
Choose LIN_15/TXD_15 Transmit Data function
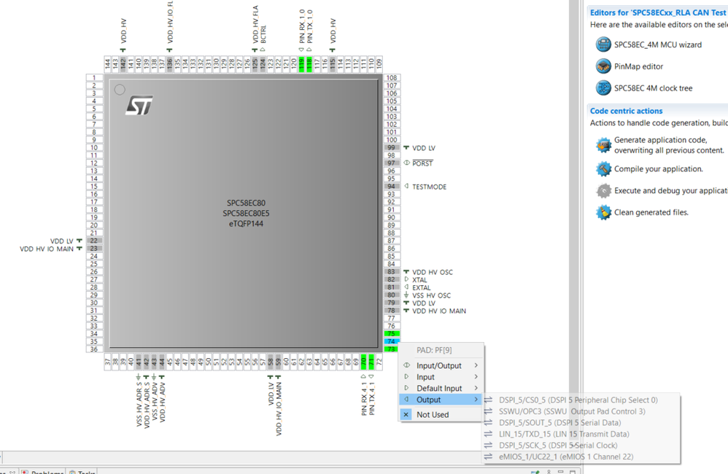tap(564, 434)
